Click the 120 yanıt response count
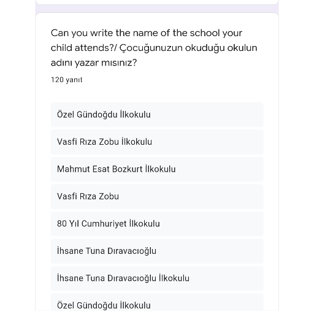 click(x=66, y=80)
